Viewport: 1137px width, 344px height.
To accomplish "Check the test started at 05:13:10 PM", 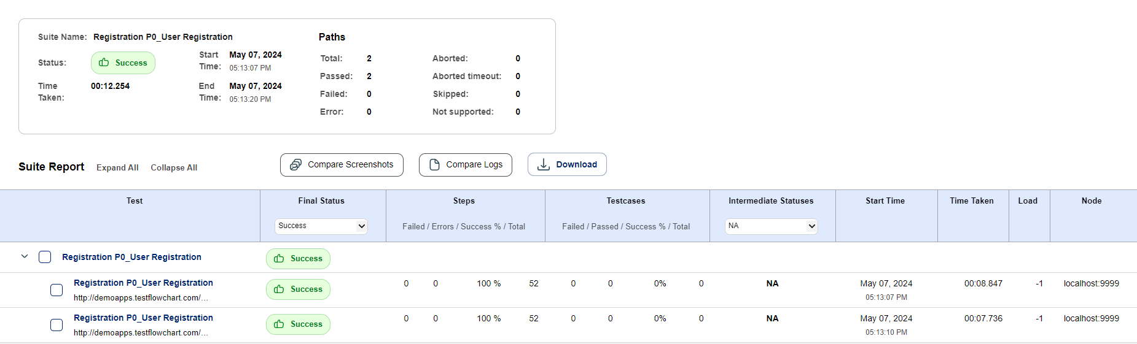I will [57, 325].
